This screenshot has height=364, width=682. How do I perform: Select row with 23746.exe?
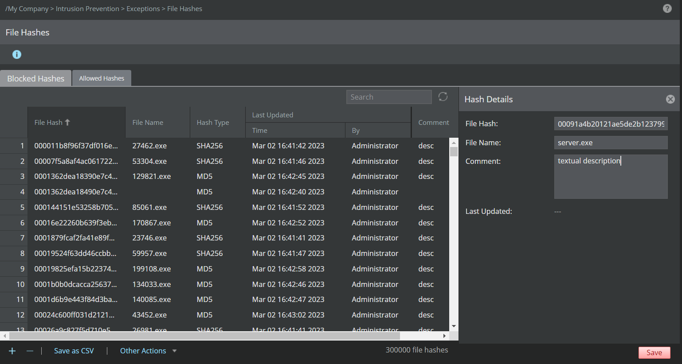point(224,238)
